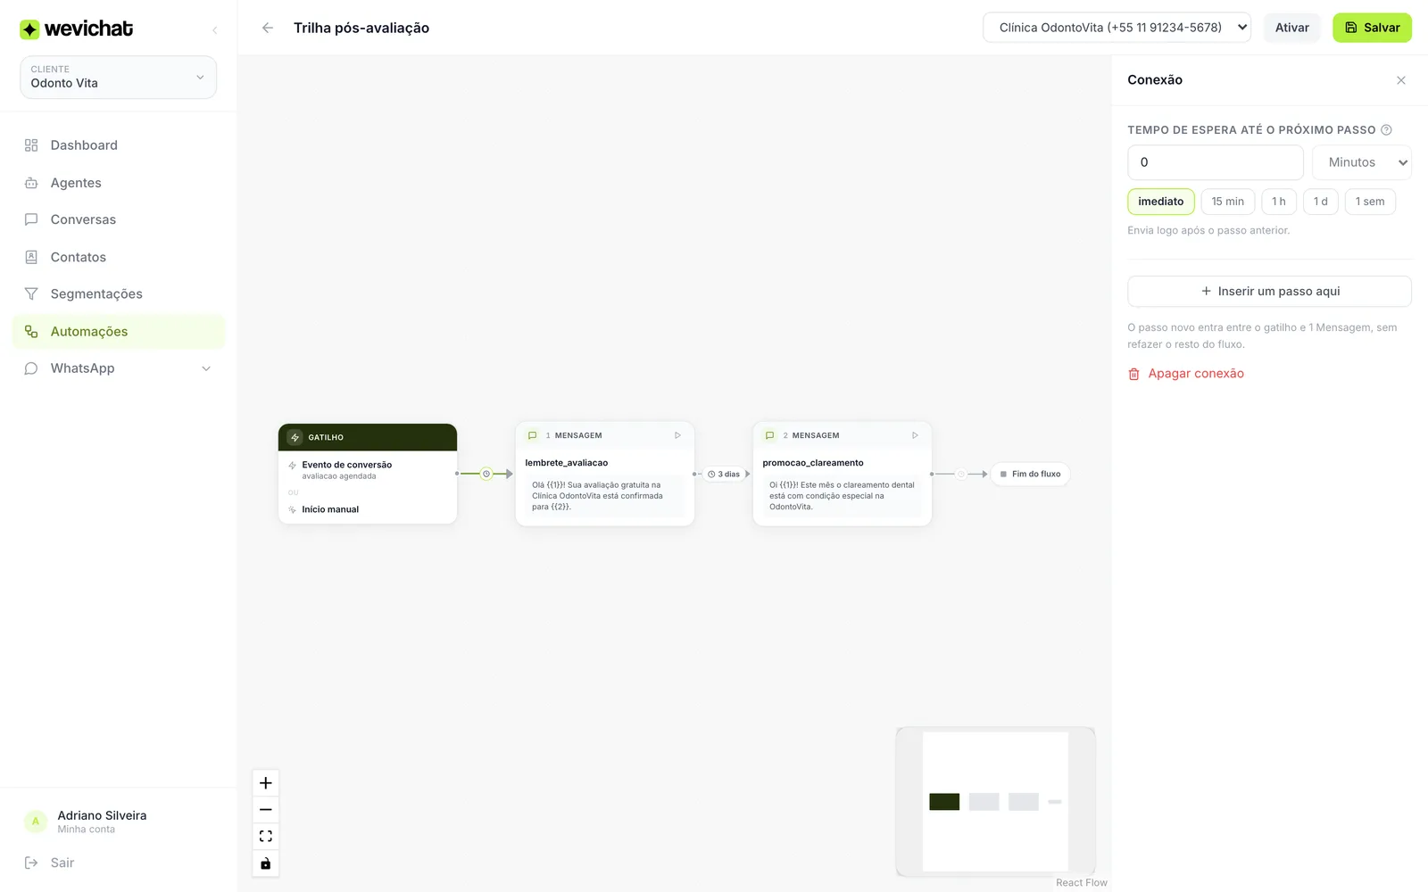1428x892 pixels.
Task: Click the red trash icon
Action: click(1133, 375)
